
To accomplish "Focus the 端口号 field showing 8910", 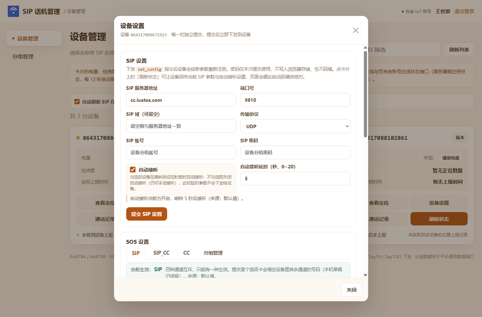I will (x=295, y=100).
